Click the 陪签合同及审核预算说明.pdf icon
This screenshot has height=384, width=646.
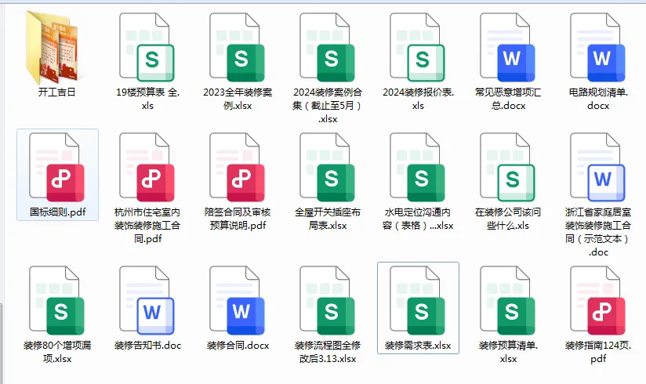click(x=237, y=167)
